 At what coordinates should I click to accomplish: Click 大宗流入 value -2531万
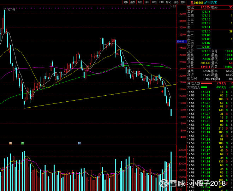221,87
